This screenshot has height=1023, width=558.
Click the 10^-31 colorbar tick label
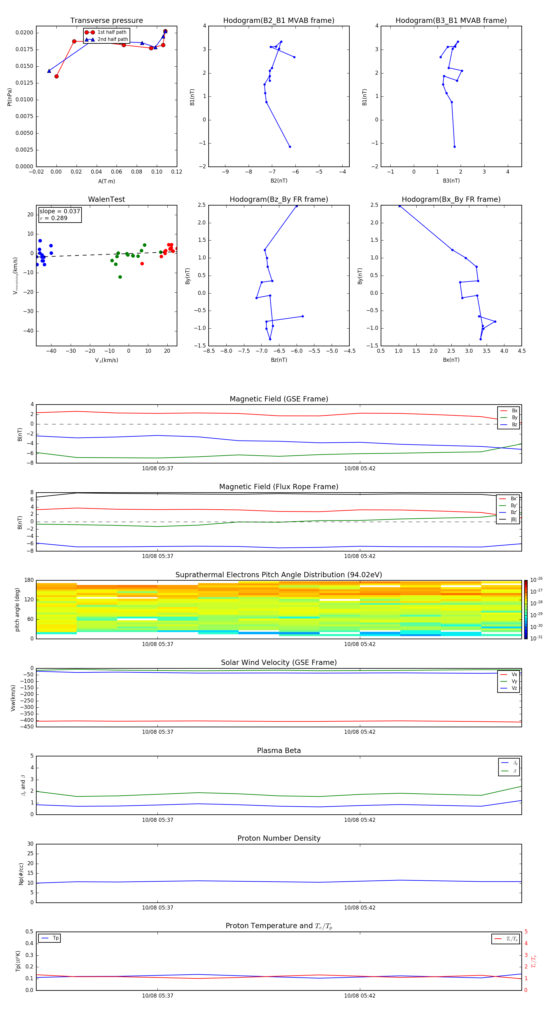tap(536, 638)
